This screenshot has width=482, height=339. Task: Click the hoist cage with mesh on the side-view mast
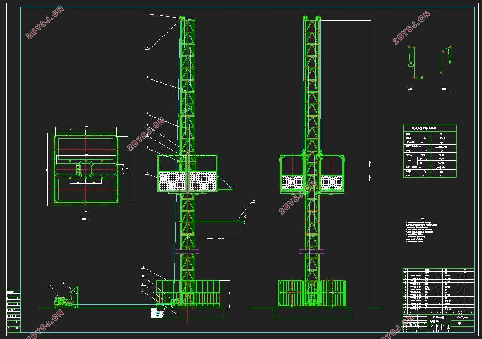click(187, 174)
